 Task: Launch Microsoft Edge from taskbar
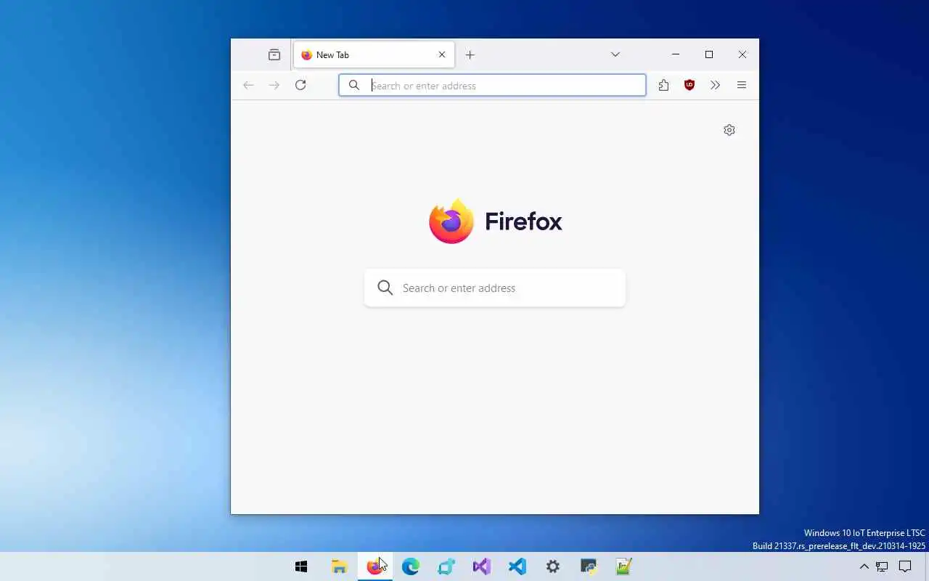[411, 566]
